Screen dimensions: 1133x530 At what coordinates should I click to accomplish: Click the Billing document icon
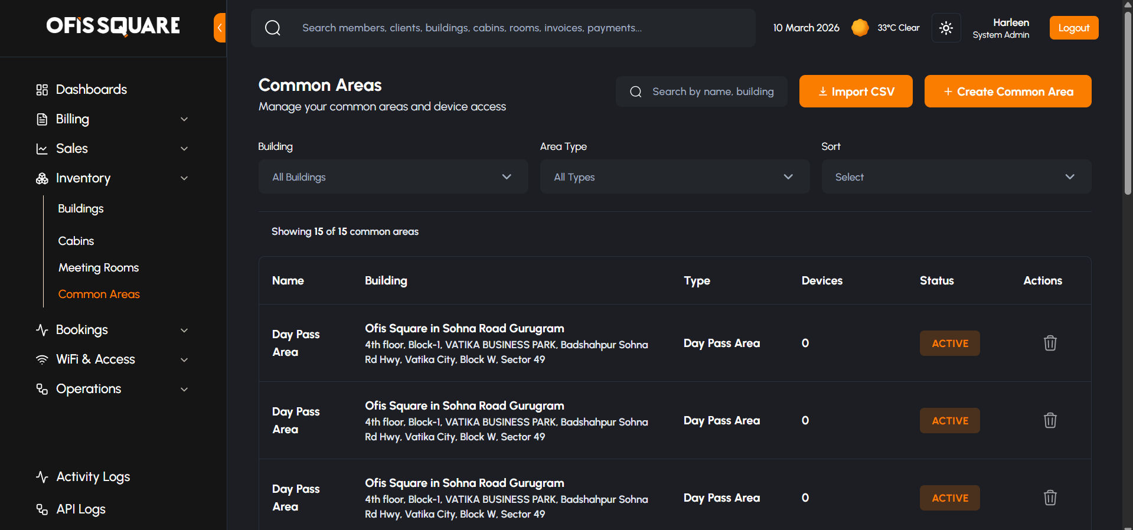coord(42,119)
